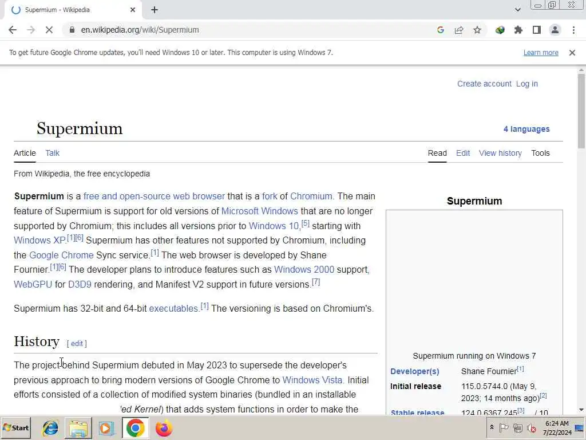
Task: Click the page vertical scrollbar thumb
Action: pyautogui.click(x=581, y=111)
